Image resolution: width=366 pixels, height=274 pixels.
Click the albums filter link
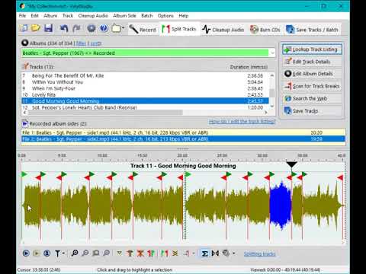pyautogui.click(x=81, y=43)
